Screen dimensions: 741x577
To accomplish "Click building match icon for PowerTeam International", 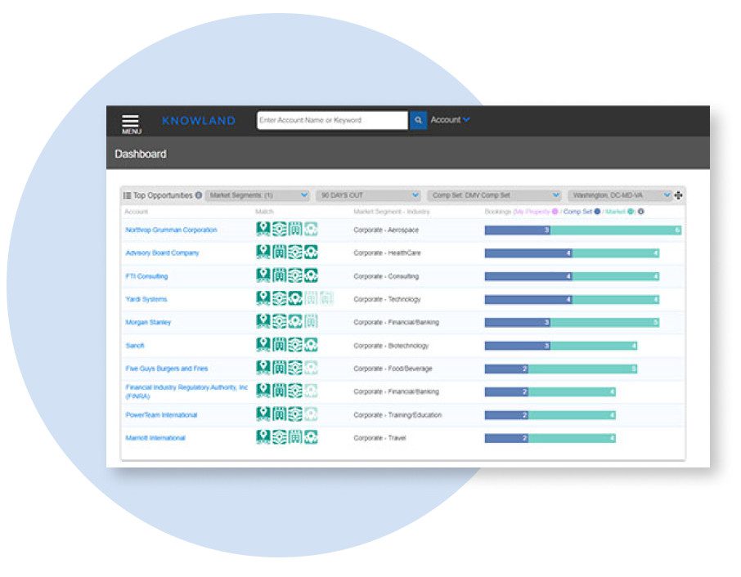I will pos(279,414).
